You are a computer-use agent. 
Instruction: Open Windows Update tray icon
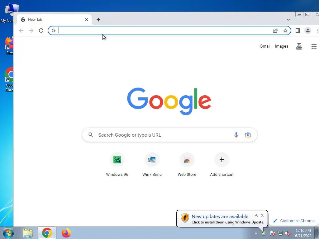click(263, 233)
